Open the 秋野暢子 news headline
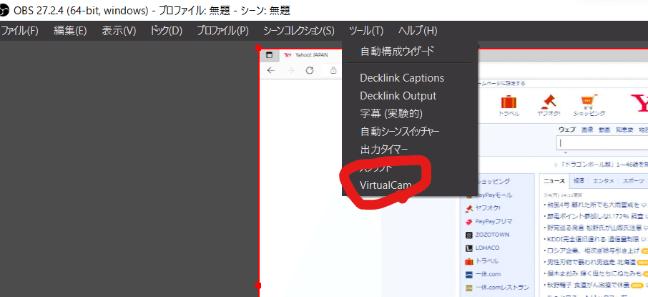Image resolution: width=648 pixels, height=297 pixels. click(x=587, y=285)
